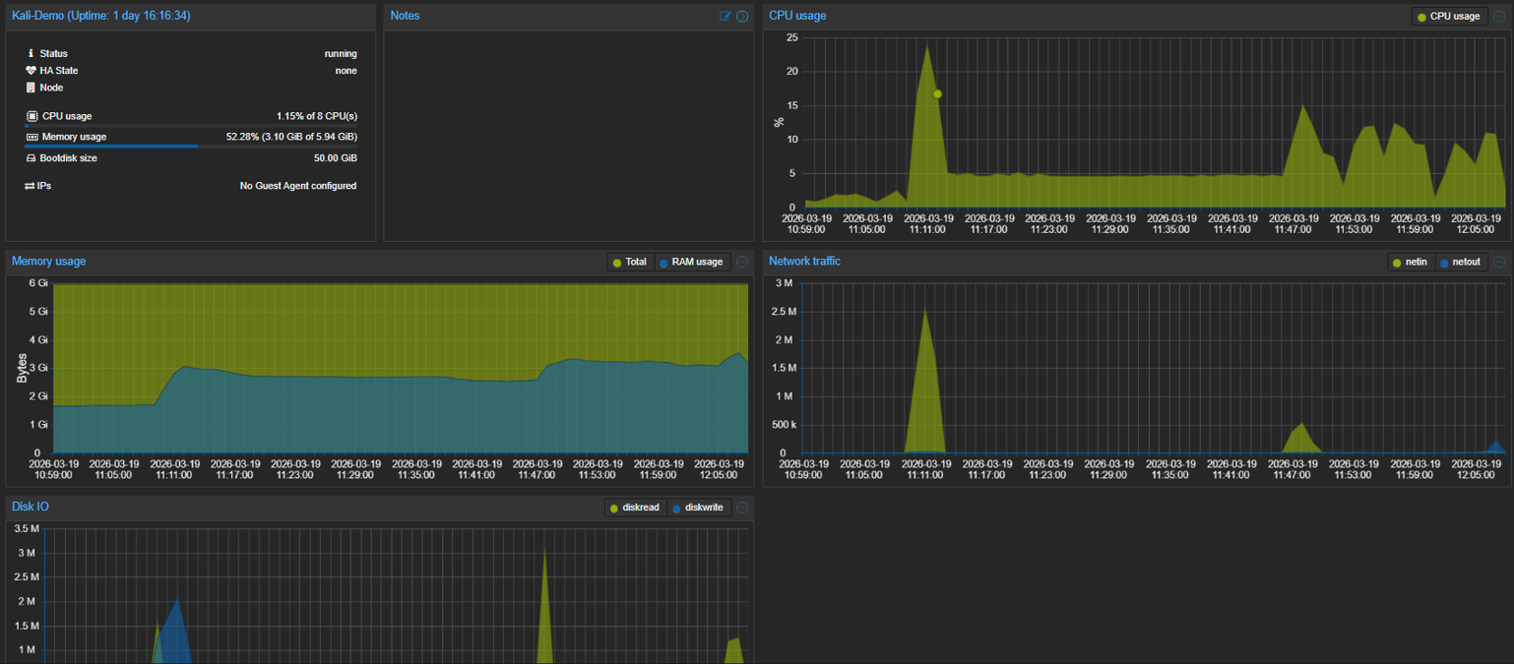Click the Memory usage progress bar
The image size is (1514, 664).
click(191, 147)
